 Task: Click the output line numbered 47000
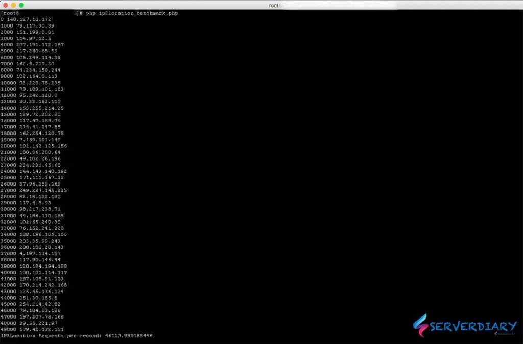pos(32,316)
